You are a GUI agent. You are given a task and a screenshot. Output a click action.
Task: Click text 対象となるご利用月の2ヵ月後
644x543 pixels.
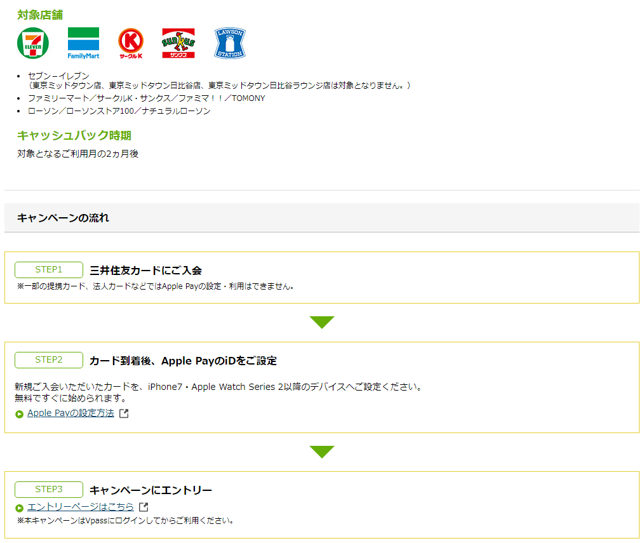click(x=77, y=154)
